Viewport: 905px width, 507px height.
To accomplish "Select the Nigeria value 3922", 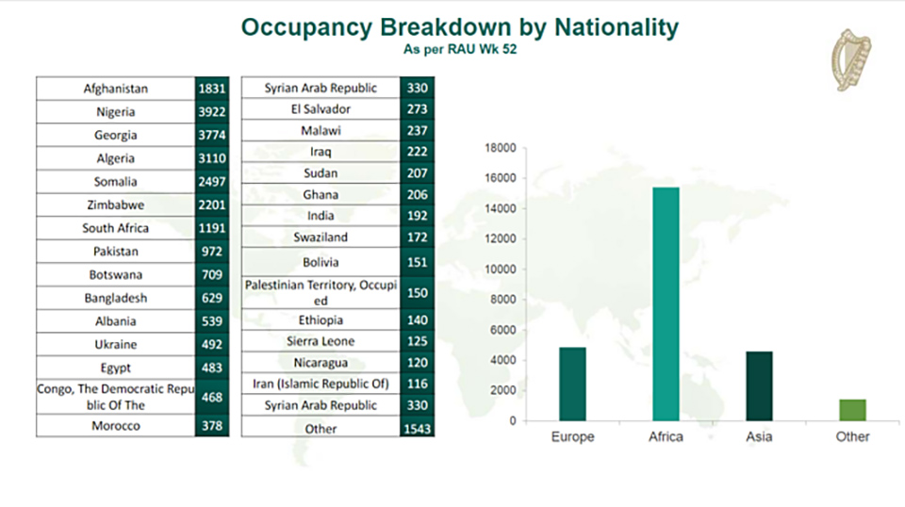I will (211, 112).
